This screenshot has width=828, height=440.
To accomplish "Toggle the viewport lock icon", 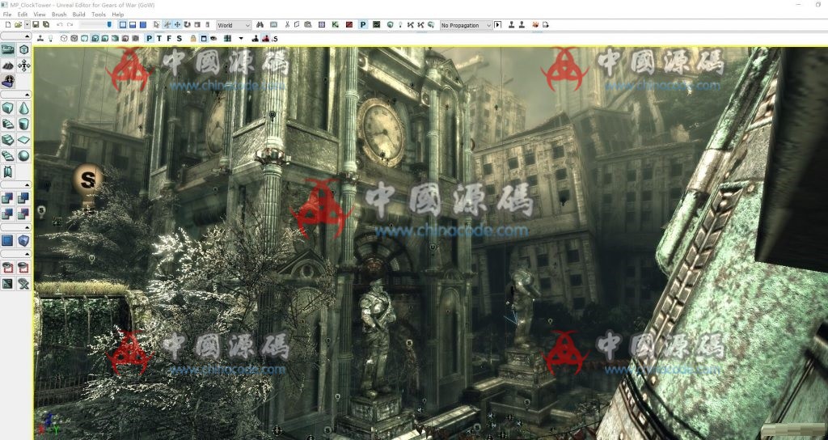I will 192,38.
